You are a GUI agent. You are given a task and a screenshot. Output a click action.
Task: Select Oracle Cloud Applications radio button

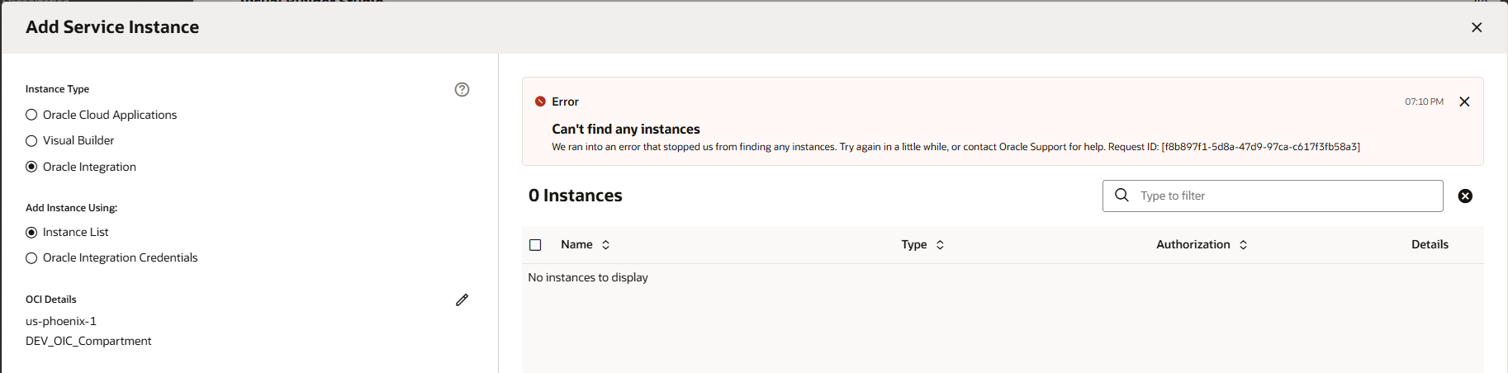click(31, 115)
